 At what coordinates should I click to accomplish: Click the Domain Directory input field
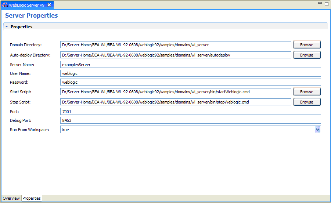(176, 45)
